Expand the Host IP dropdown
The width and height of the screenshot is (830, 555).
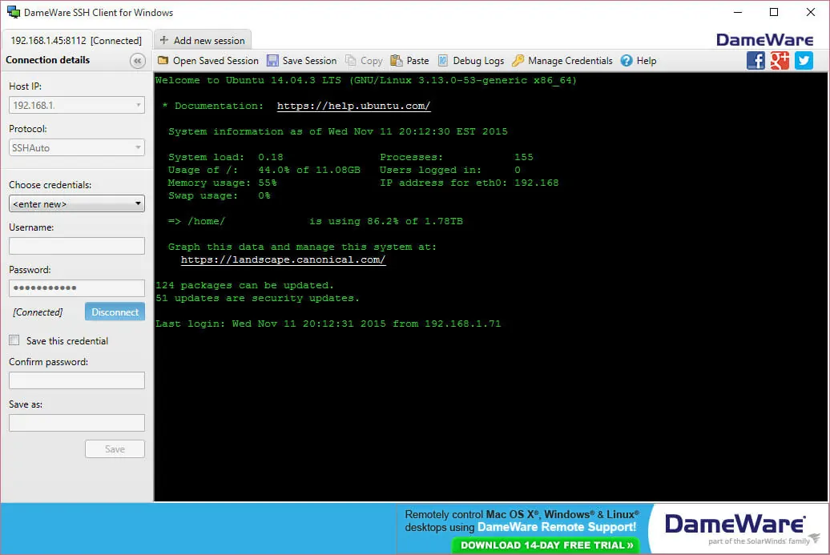tap(138, 105)
